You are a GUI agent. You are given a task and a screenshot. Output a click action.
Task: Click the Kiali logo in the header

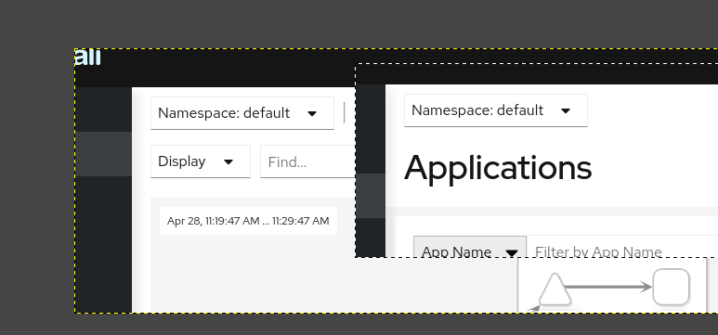(x=87, y=58)
